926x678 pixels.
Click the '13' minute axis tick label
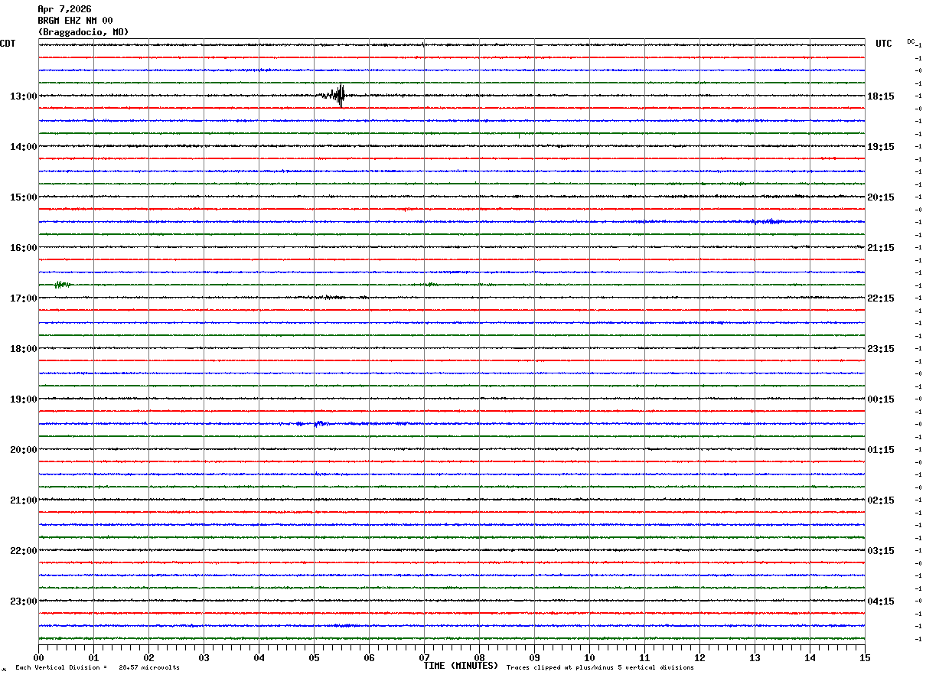[x=755, y=657]
